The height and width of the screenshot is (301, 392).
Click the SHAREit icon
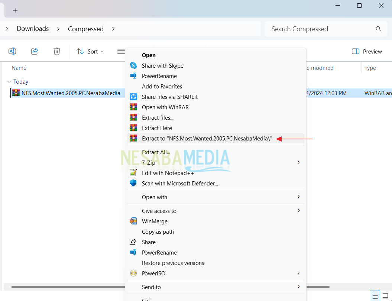point(133,97)
